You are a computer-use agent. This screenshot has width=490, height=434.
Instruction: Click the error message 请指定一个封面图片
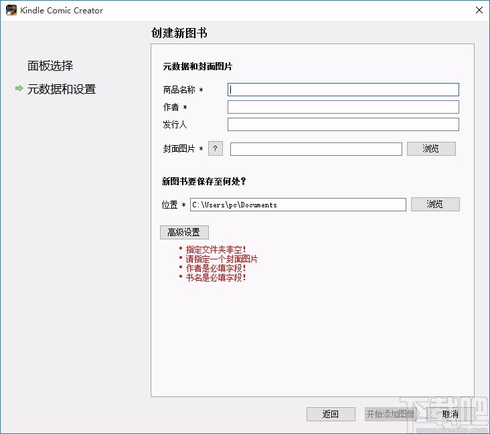tap(222, 259)
